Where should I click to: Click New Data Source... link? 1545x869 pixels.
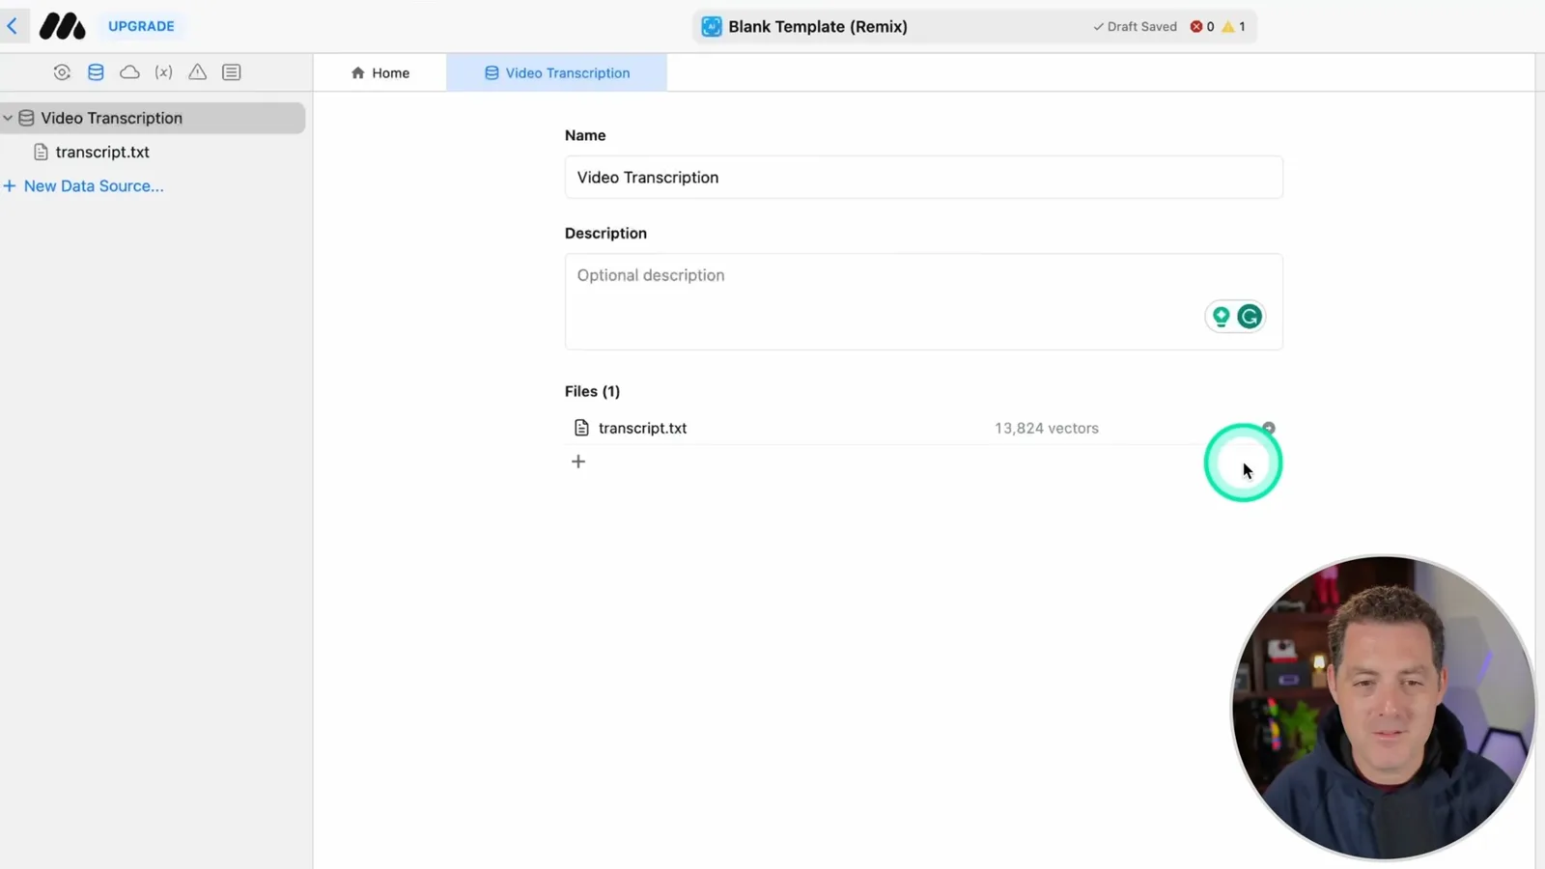[x=84, y=185]
